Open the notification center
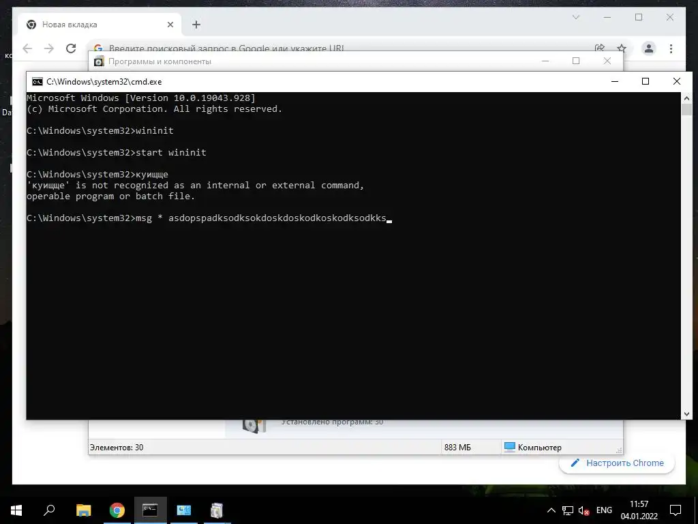The height and width of the screenshot is (524, 698). tap(676, 510)
